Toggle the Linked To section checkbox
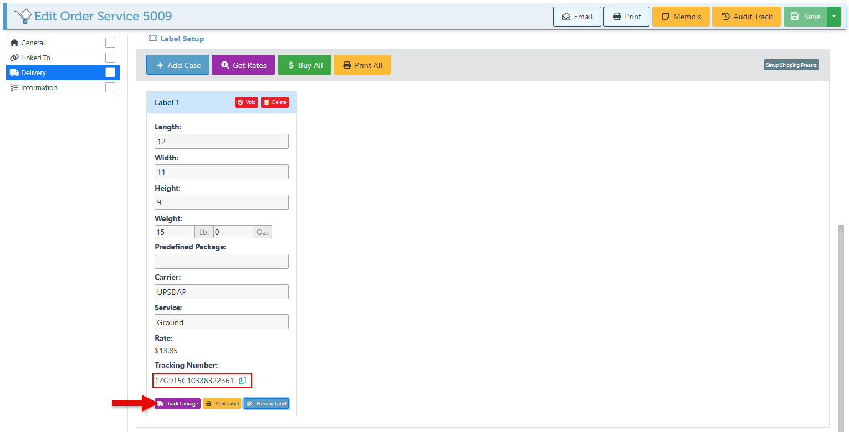 coord(110,58)
